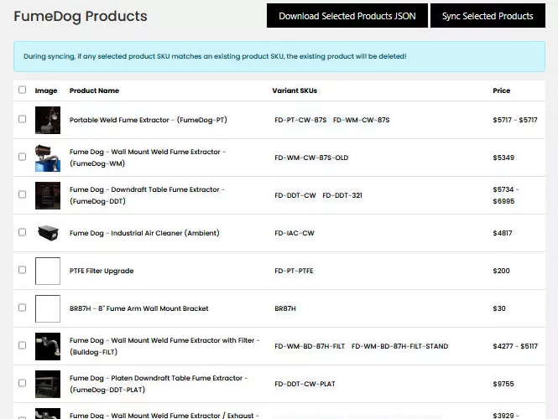
Task: Click product name Platen Downdraft Table (FumeDog-DDT-PLAT)
Action: [159, 384]
